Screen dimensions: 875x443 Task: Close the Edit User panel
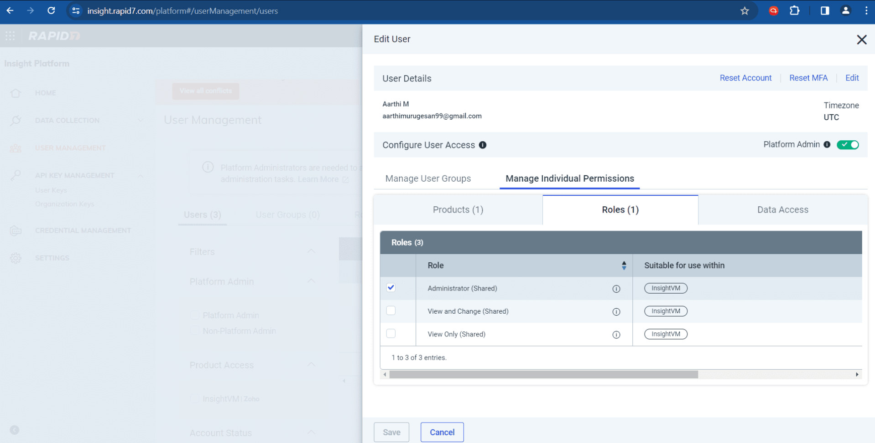tap(861, 40)
